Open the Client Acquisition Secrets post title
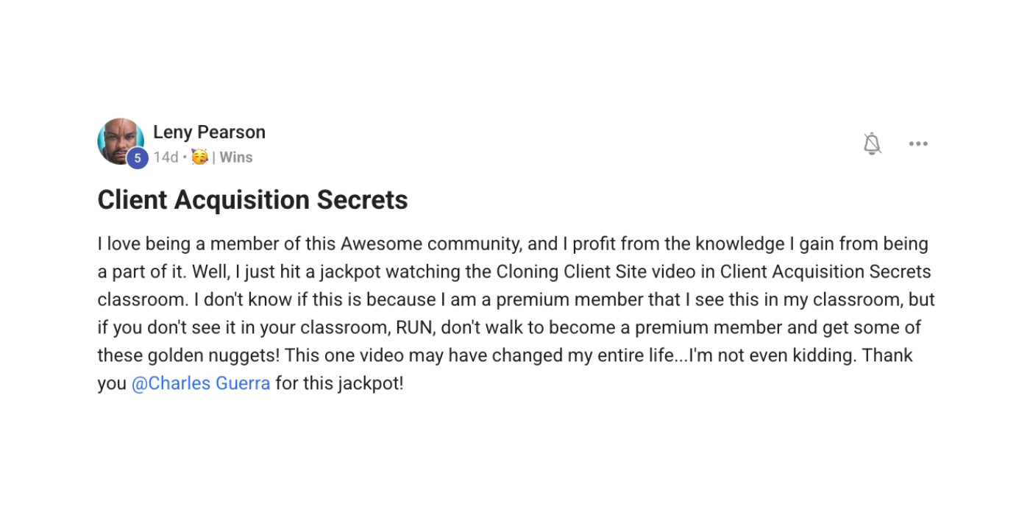1030x515 pixels. pyautogui.click(x=252, y=200)
